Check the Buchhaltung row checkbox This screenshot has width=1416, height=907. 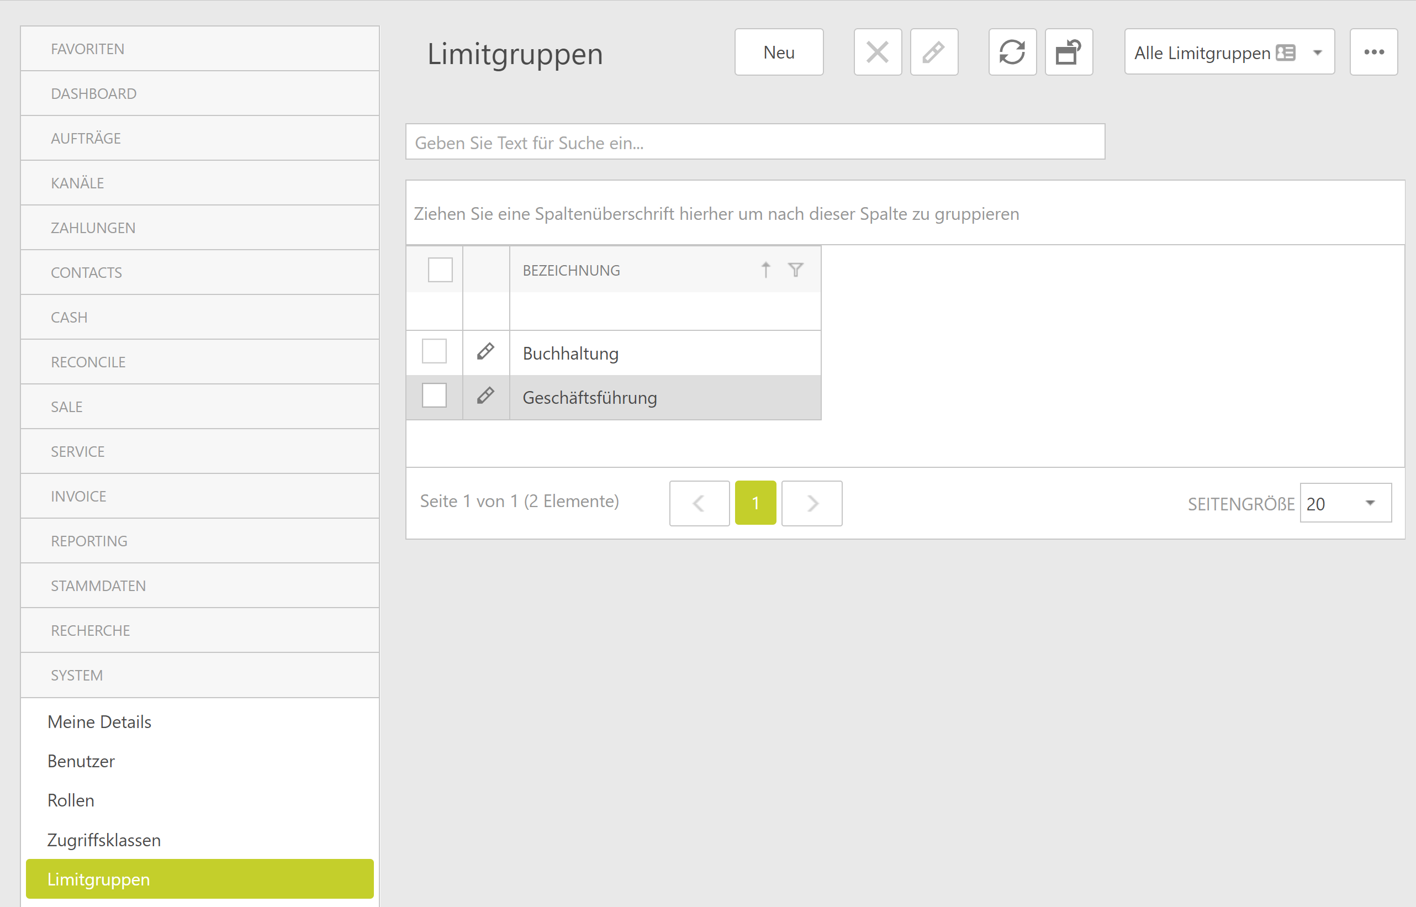[434, 352]
